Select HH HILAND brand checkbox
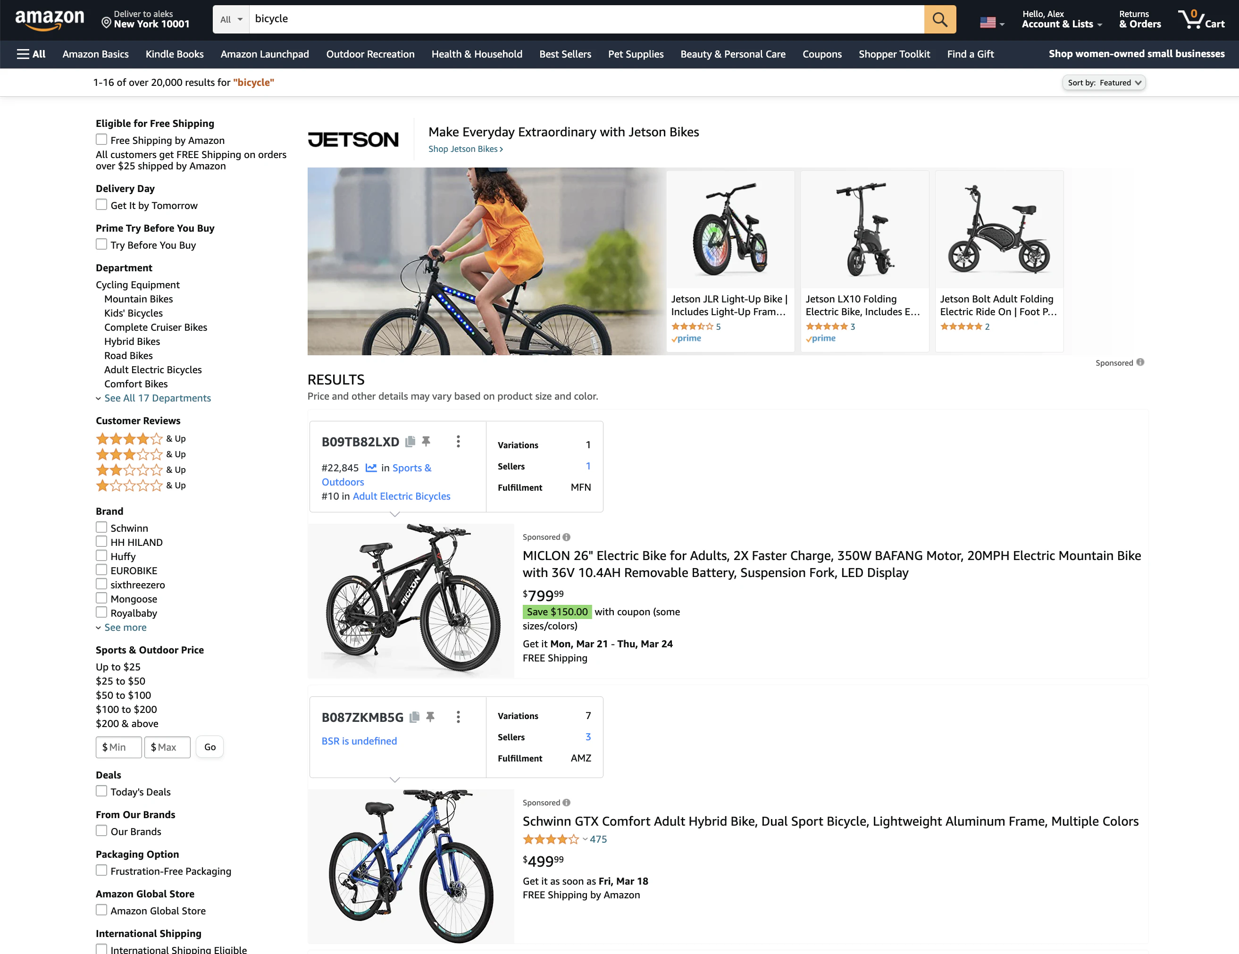The width and height of the screenshot is (1239, 954). (x=101, y=542)
